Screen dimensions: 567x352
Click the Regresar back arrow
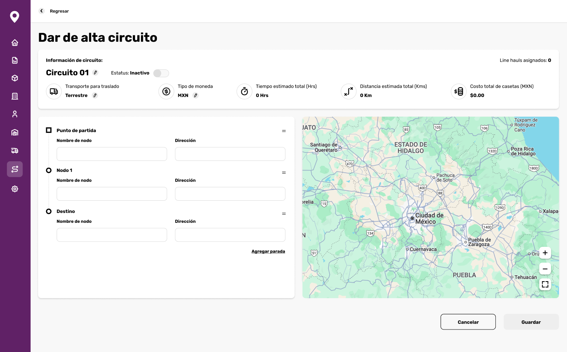click(41, 11)
